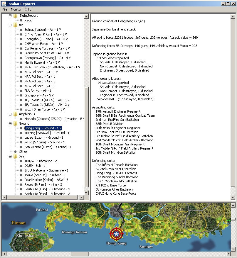The width and height of the screenshot is (237, 258).
Task: Click tree panel scroll right arrow
Action: coord(81,197)
